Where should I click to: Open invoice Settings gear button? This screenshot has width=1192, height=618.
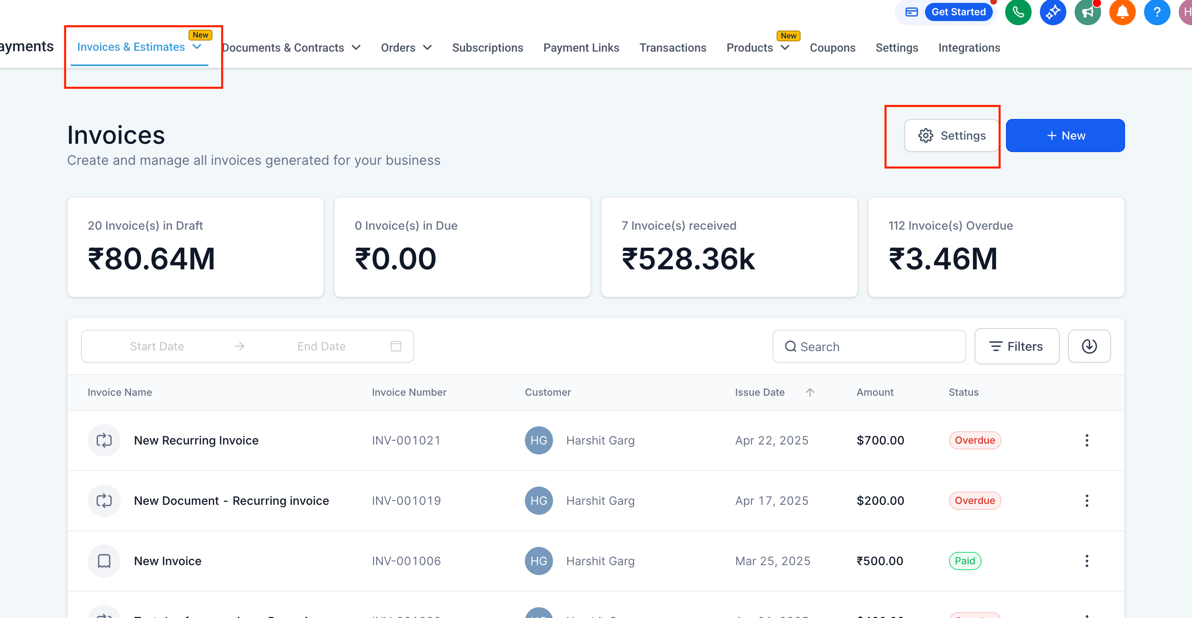(x=951, y=135)
